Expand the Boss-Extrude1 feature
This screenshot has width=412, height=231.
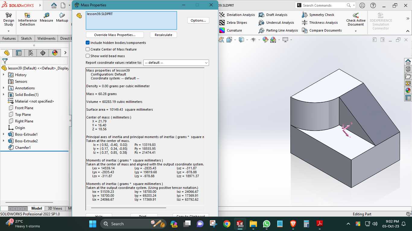tap(4, 134)
